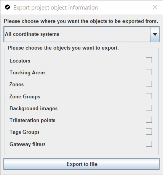The height and width of the screenshot is (175, 163).
Task: Open the coordinate systems dropdown arrow
Action: [x=155, y=34]
